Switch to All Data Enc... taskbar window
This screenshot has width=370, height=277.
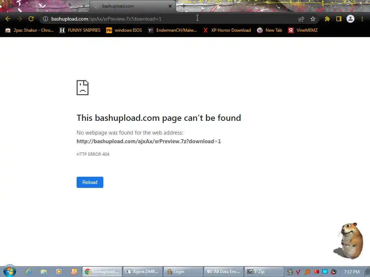click(x=224, y=272)
